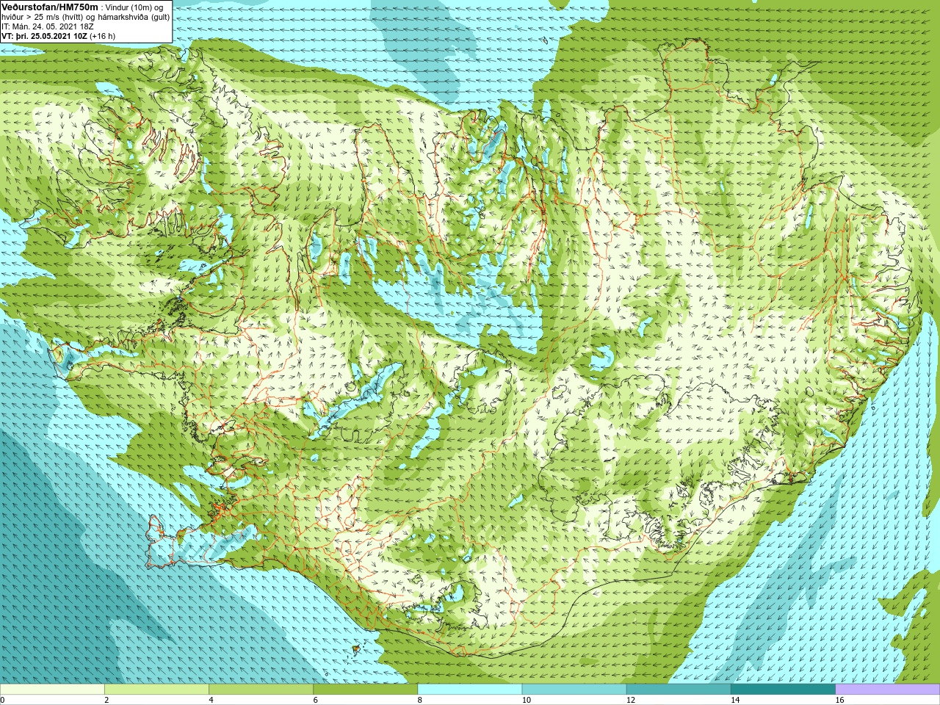Image resolution: width=940 pixels, height=705 pixels.
Task: Click the medium green 4–6 legend swatch
Action: (x=261, y=690)
